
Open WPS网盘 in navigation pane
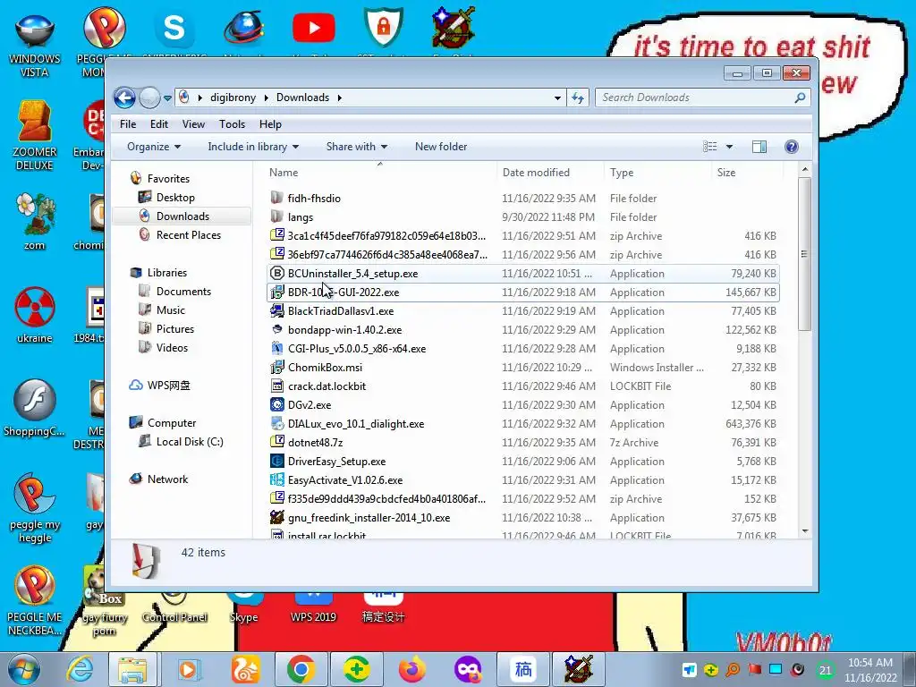click(x=168, y=385)
